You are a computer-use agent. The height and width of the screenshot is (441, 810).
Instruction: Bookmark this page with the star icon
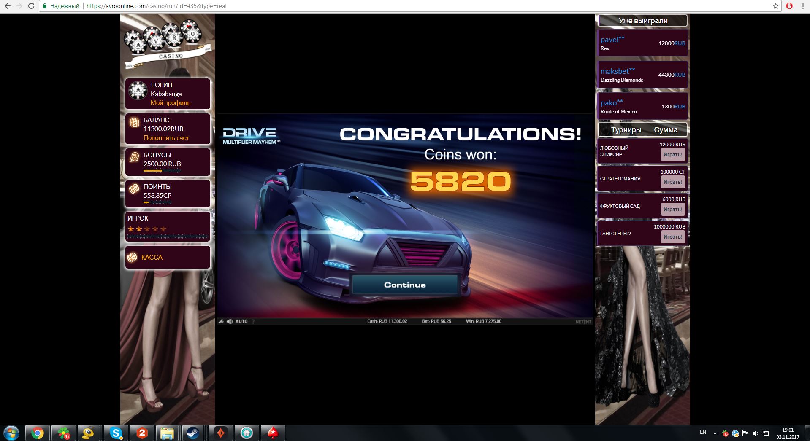pyautogui.click(x=775, y=6)
